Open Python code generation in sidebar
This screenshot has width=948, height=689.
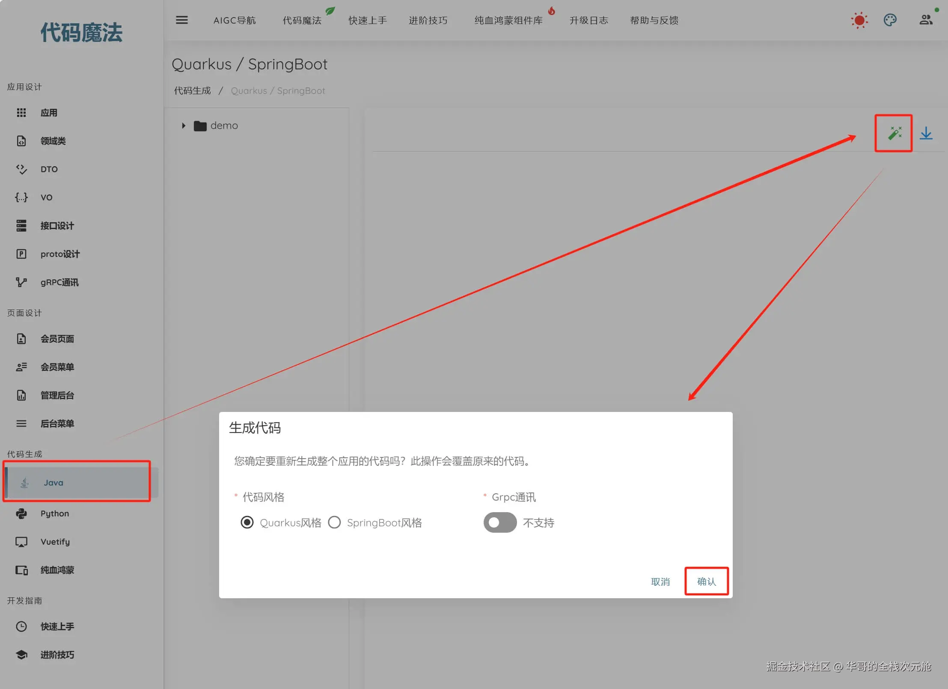[x=54, y=513]
